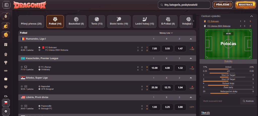
Task: Open the diamond VIP icon
Action: click(x=6, y=87)
